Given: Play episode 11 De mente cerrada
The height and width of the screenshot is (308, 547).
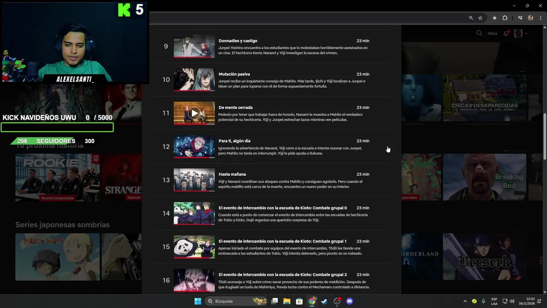Looking at the screenshot, I should [x=194, y=113].
